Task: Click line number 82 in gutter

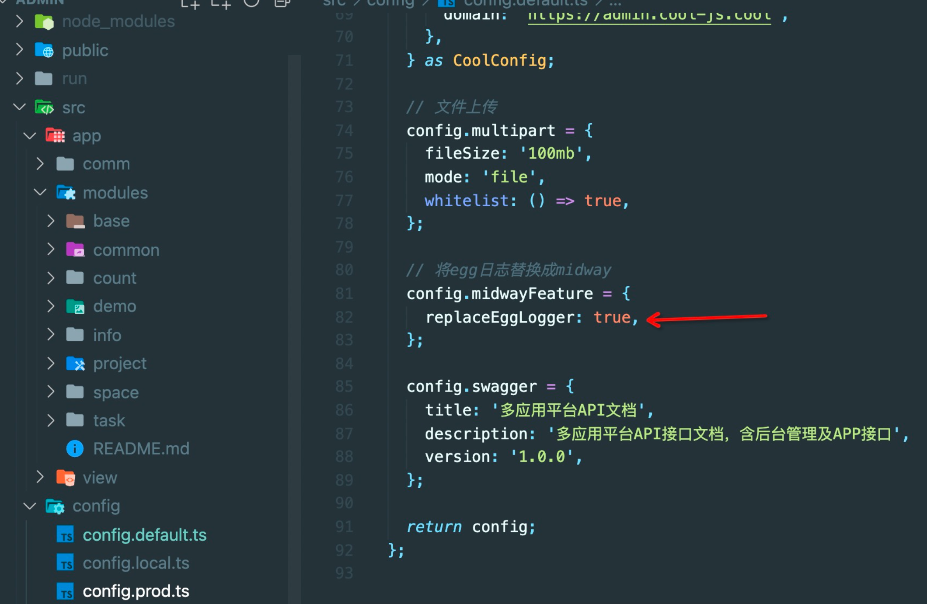Action: (344, 317)
